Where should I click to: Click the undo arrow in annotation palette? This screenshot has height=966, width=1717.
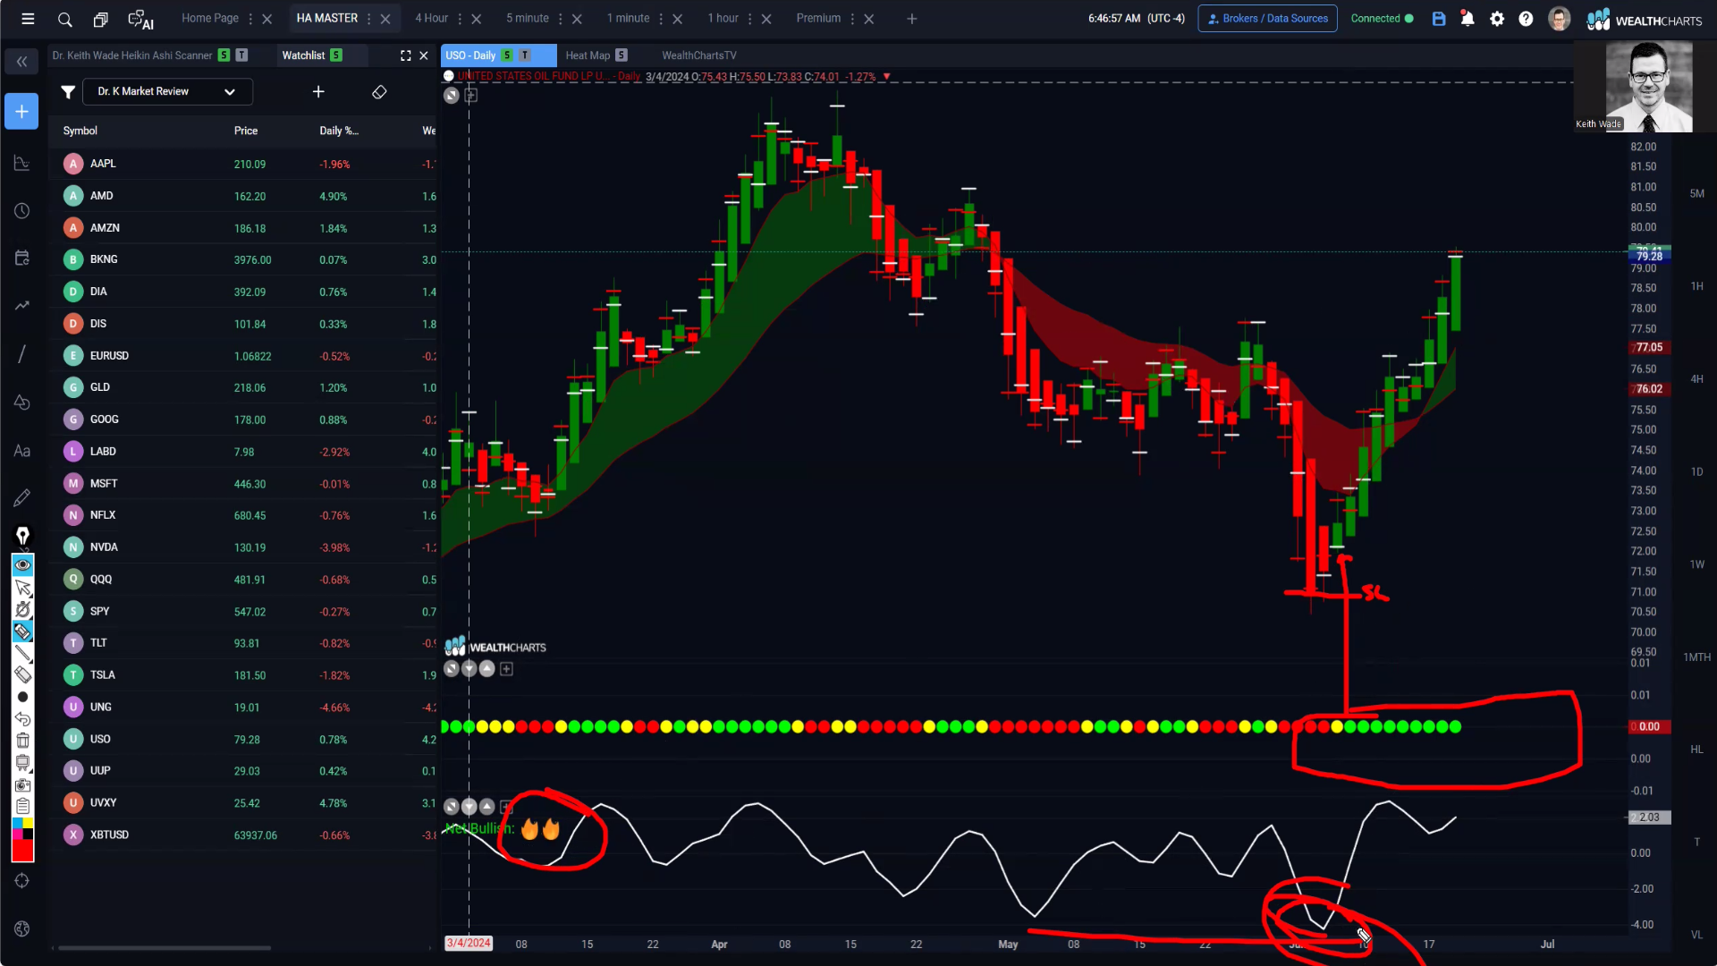(23, 719)
